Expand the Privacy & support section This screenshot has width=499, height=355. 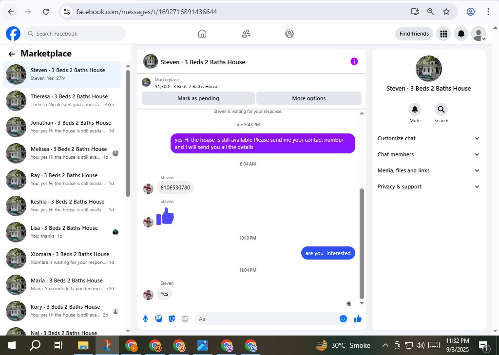click(428, 187)
